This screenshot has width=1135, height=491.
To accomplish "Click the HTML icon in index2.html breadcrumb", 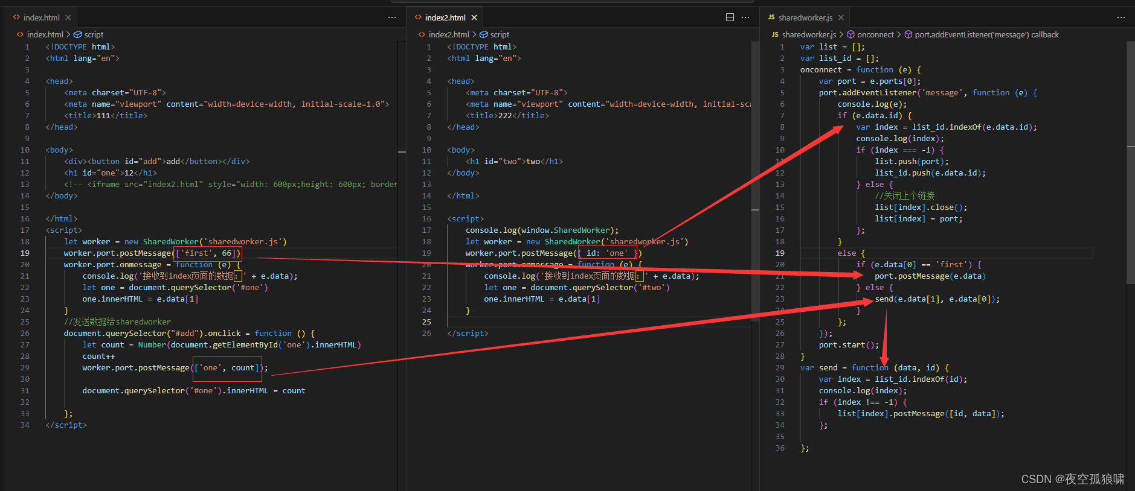I will point(422,34).
